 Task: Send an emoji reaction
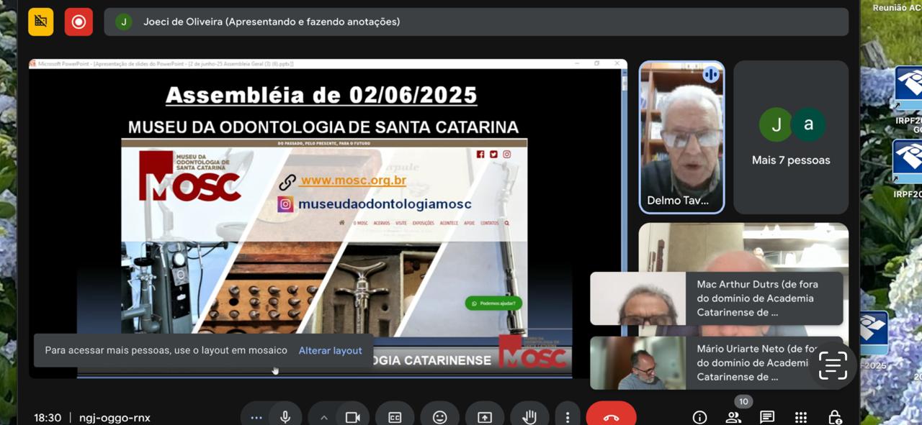(x=439, y=417)
